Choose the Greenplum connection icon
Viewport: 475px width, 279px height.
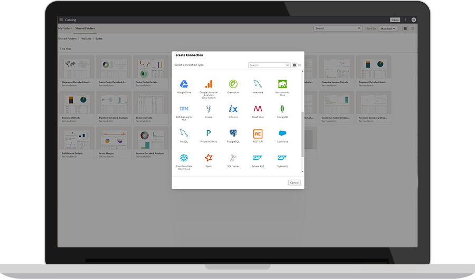(x=233, y=84)
